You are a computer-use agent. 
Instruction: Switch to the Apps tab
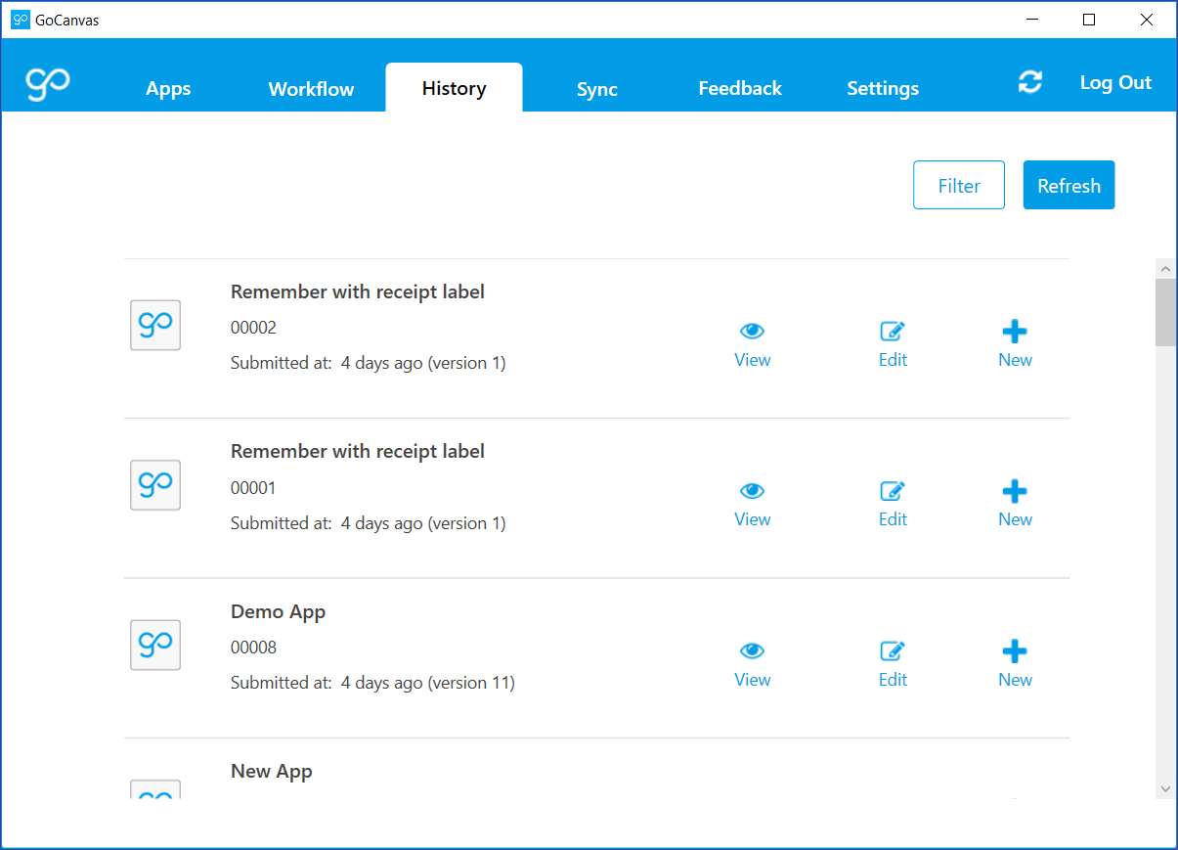point(168,89)
